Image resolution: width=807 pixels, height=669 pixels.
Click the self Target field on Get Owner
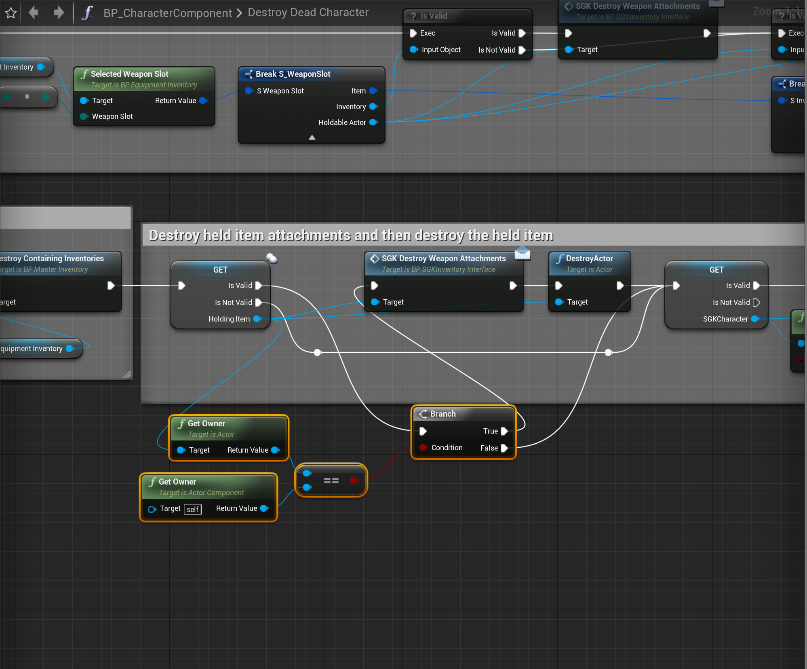pyautogui.click(x=192, y=509)
